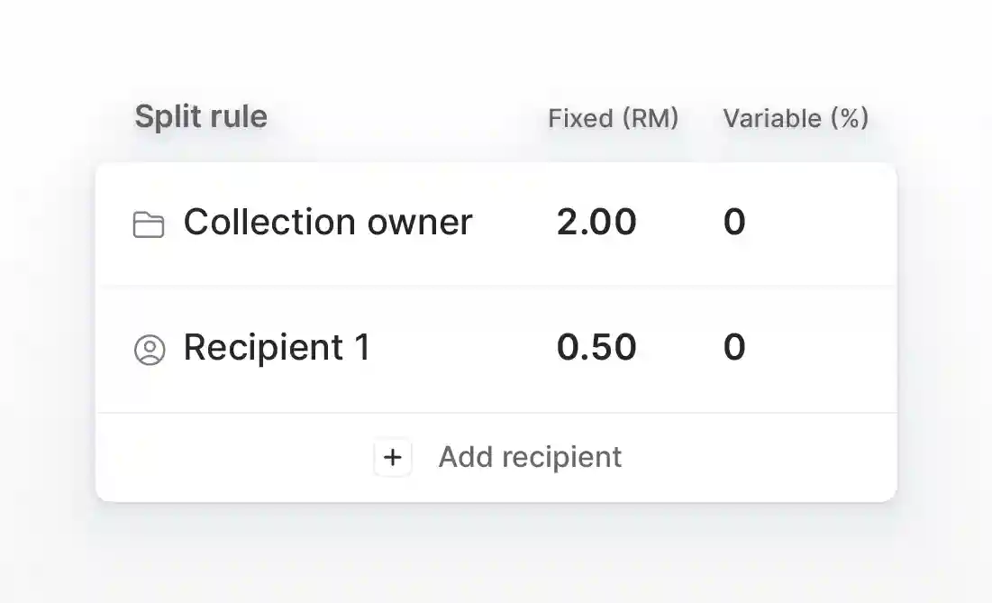Screen dimensions: 992x603
Task: Click the Variable (%) column header
Action: 796,118
